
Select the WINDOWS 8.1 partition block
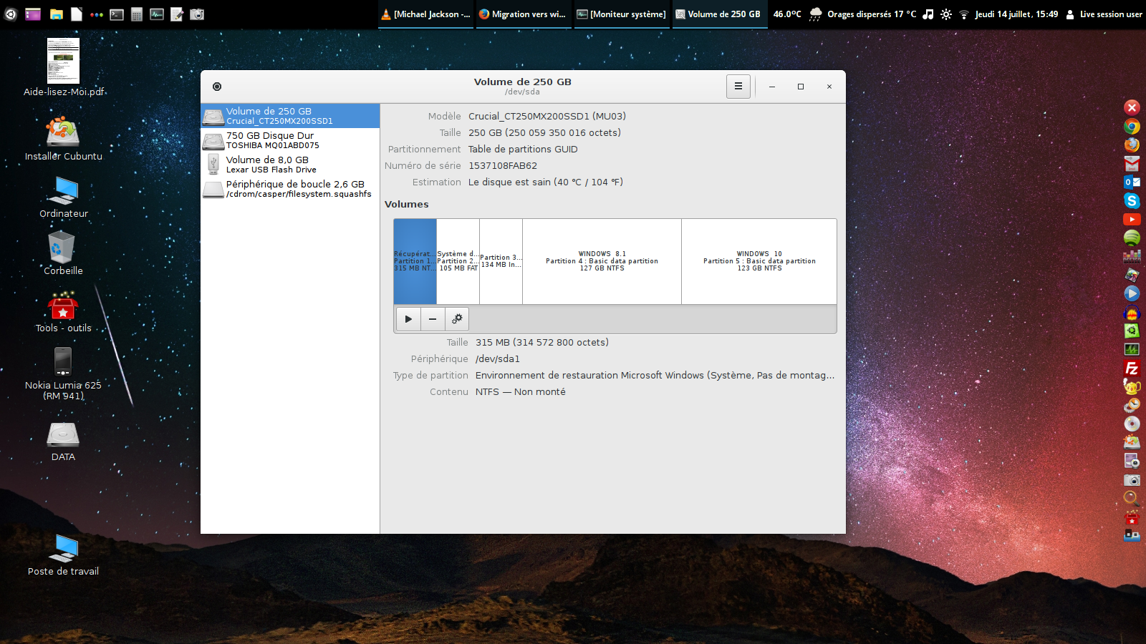(x=602, y=261)
